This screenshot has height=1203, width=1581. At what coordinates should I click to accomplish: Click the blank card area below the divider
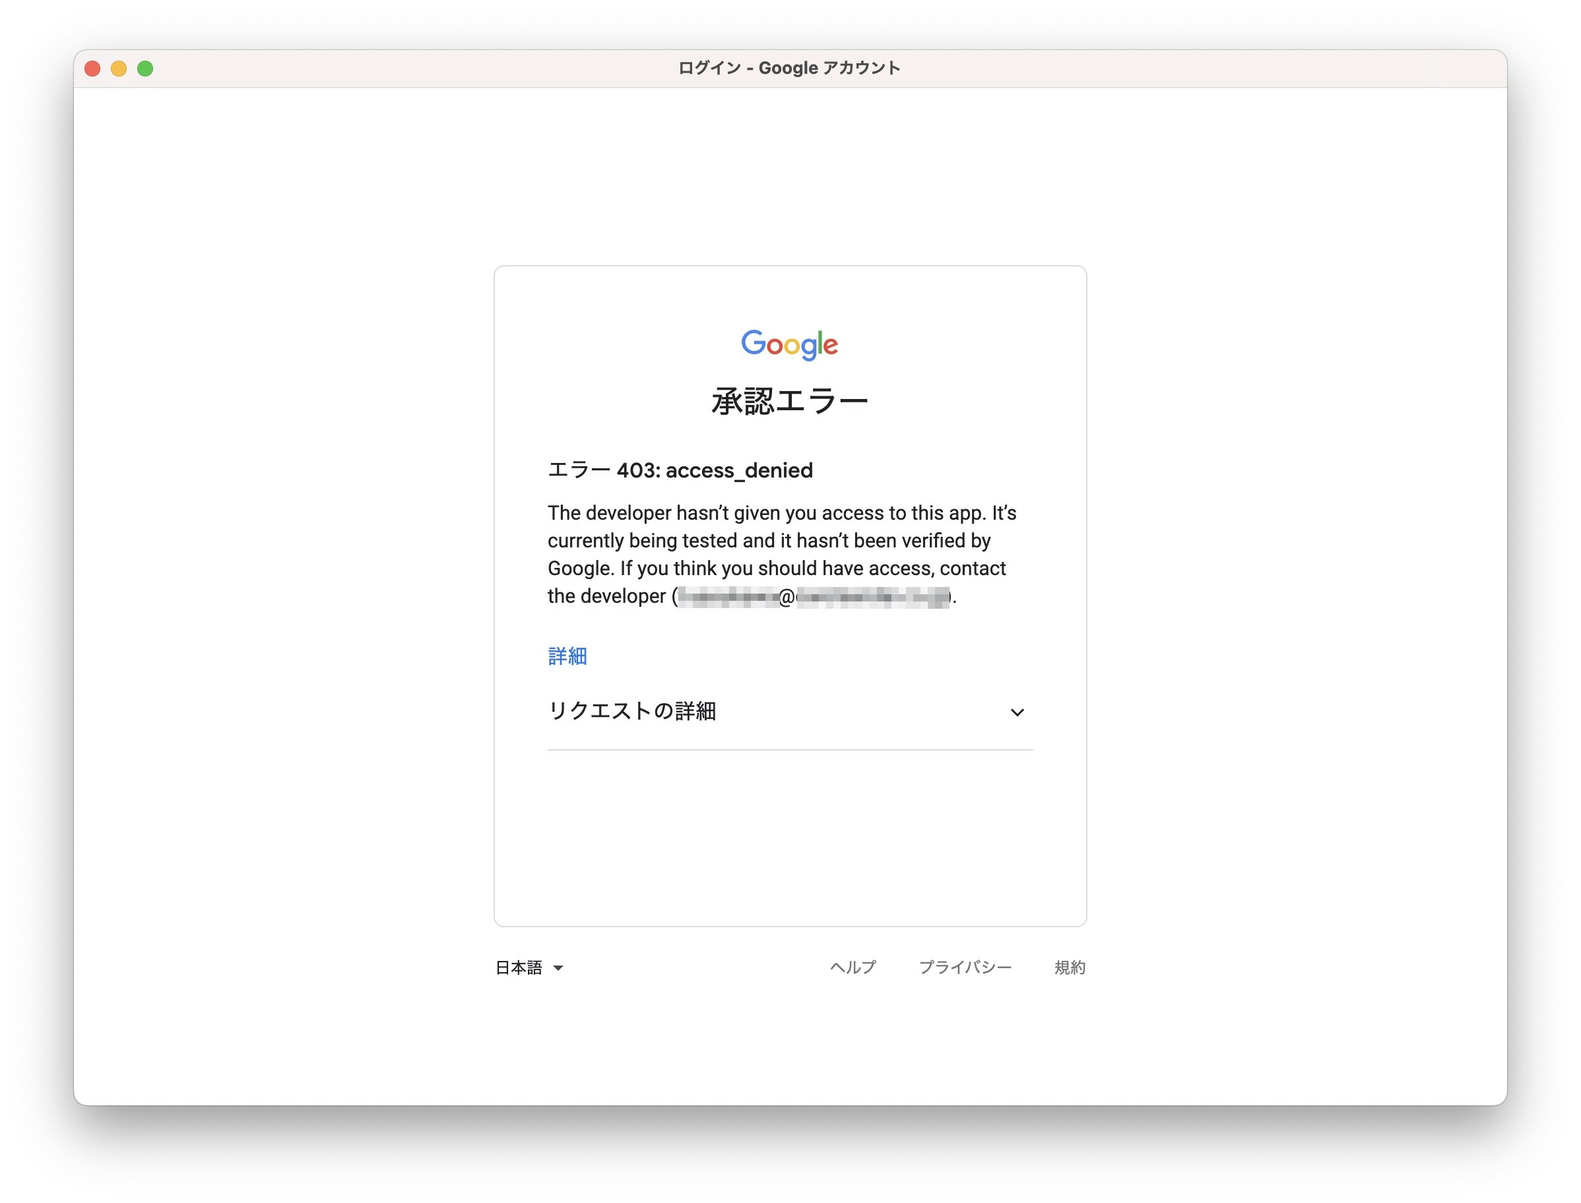pos(789,838)
